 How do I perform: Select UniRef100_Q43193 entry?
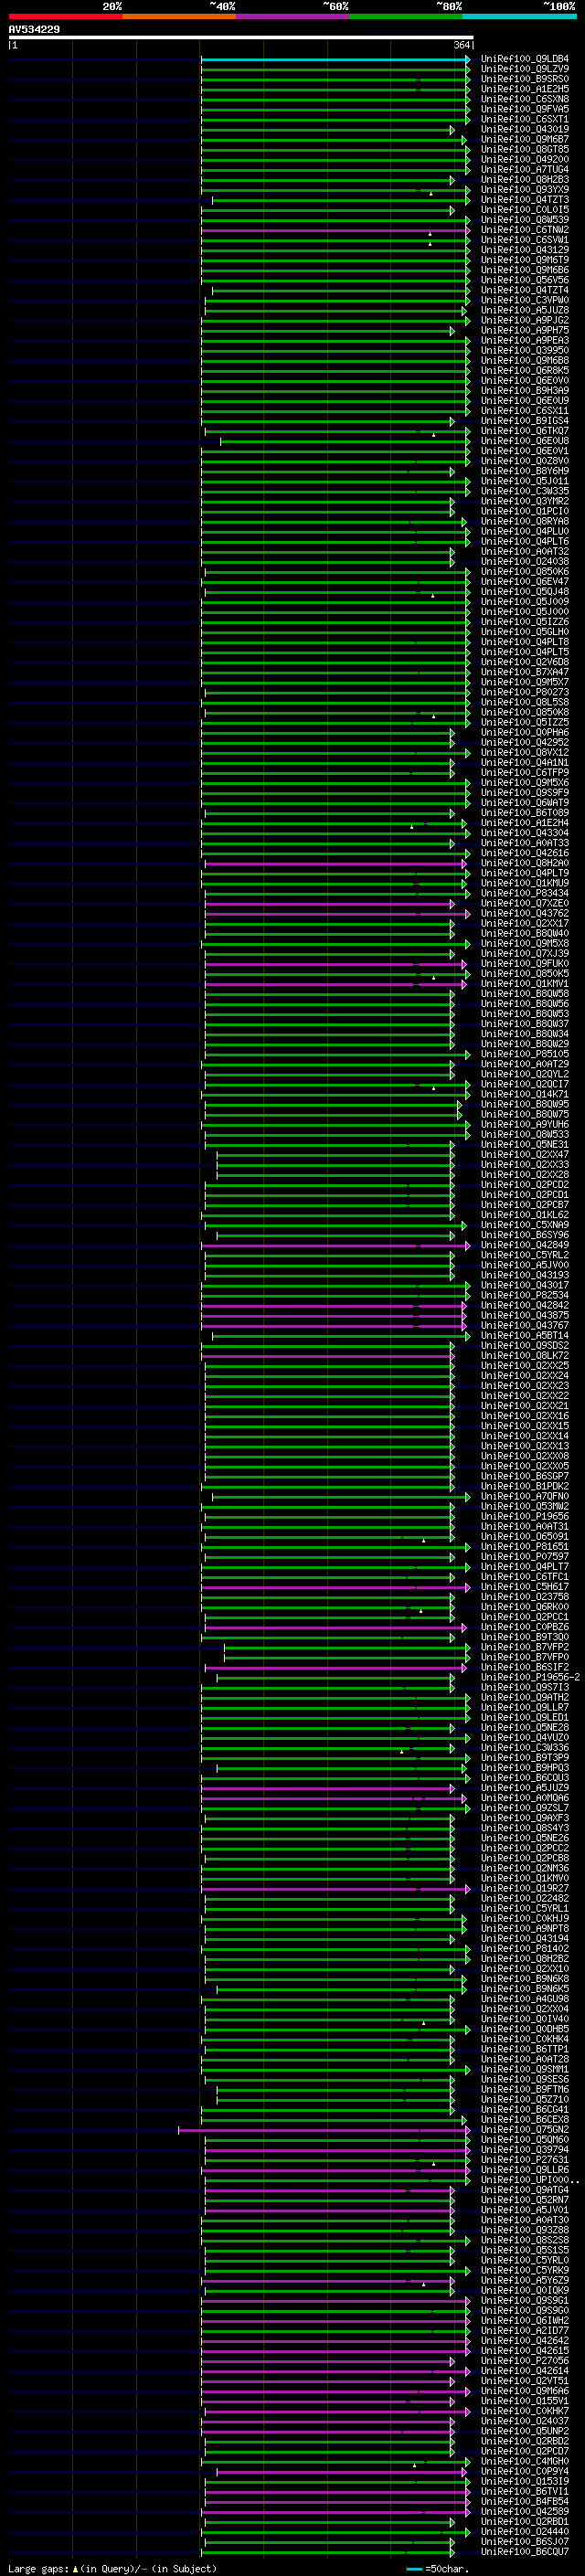tap(524, 1275)
